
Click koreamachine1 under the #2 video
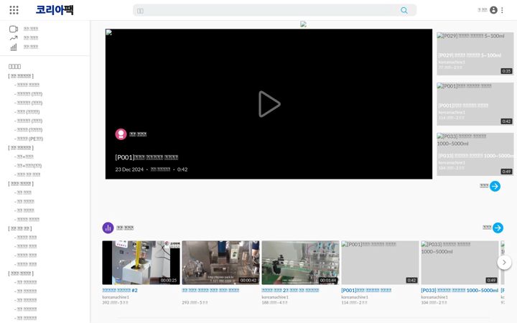point(116,297)
